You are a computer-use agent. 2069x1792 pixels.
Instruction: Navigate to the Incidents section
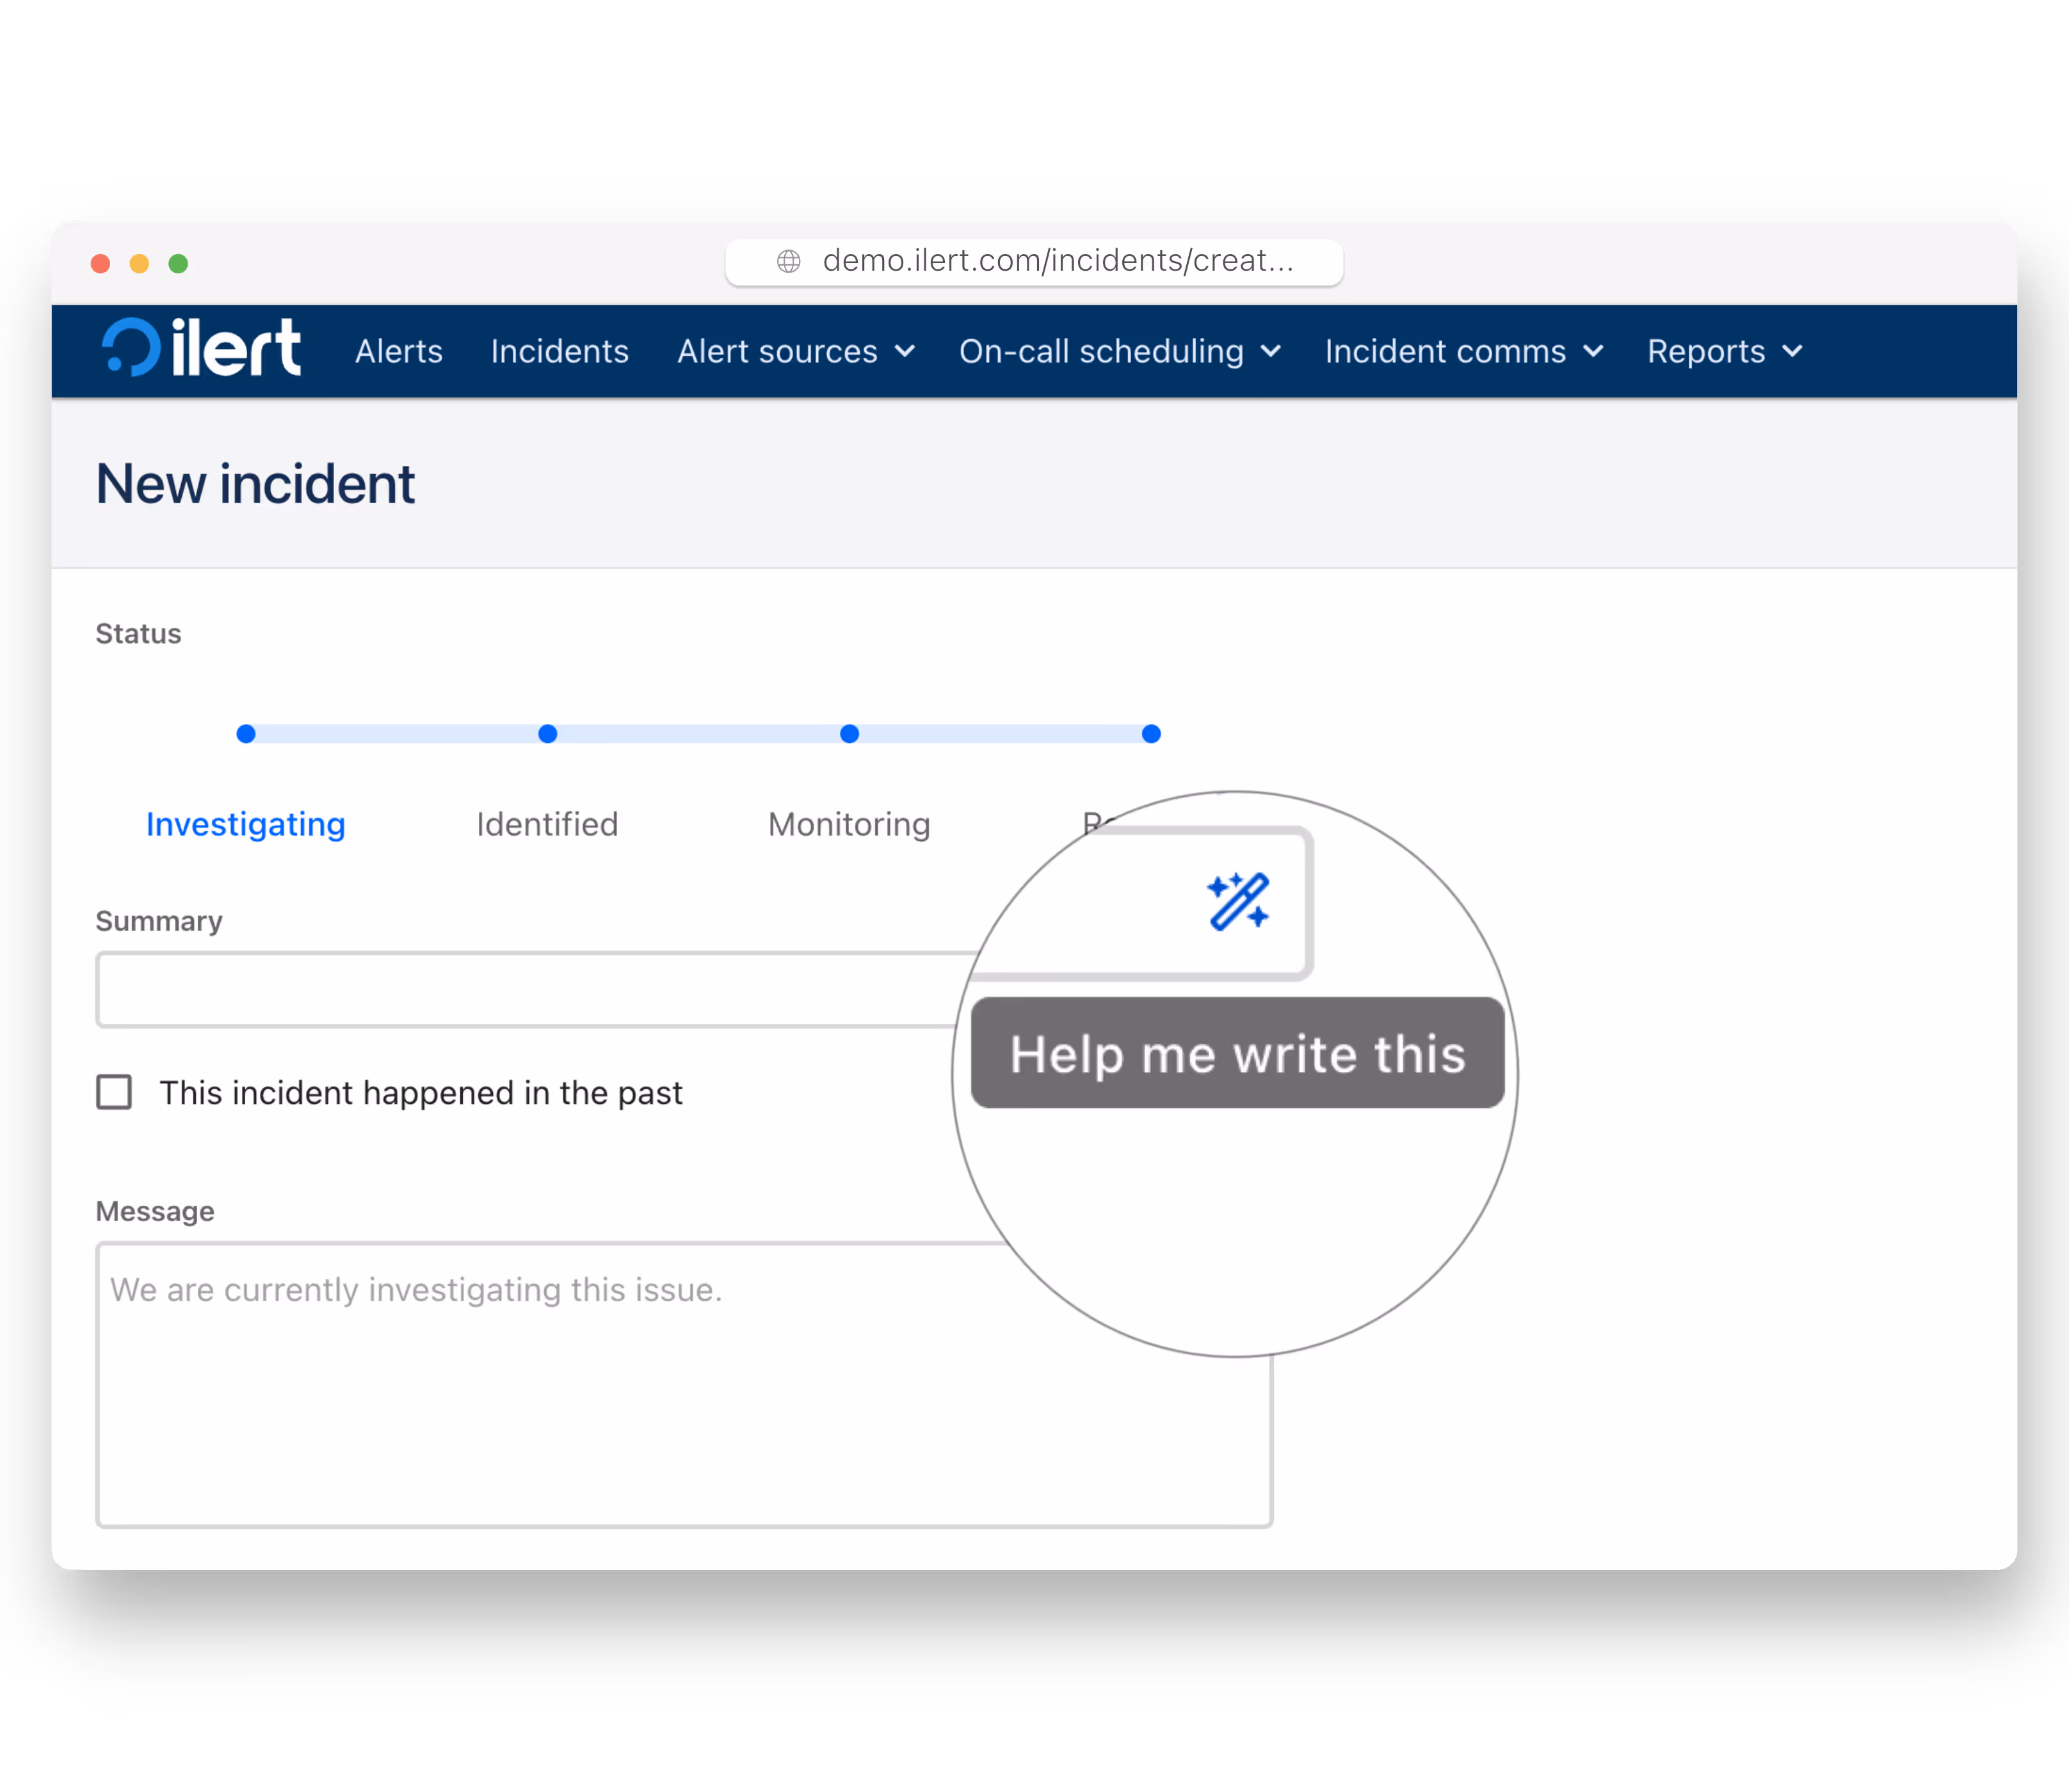coord(559,351)
